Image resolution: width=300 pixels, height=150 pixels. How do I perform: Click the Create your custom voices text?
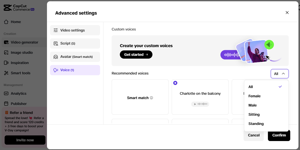[x=146, y=46]
